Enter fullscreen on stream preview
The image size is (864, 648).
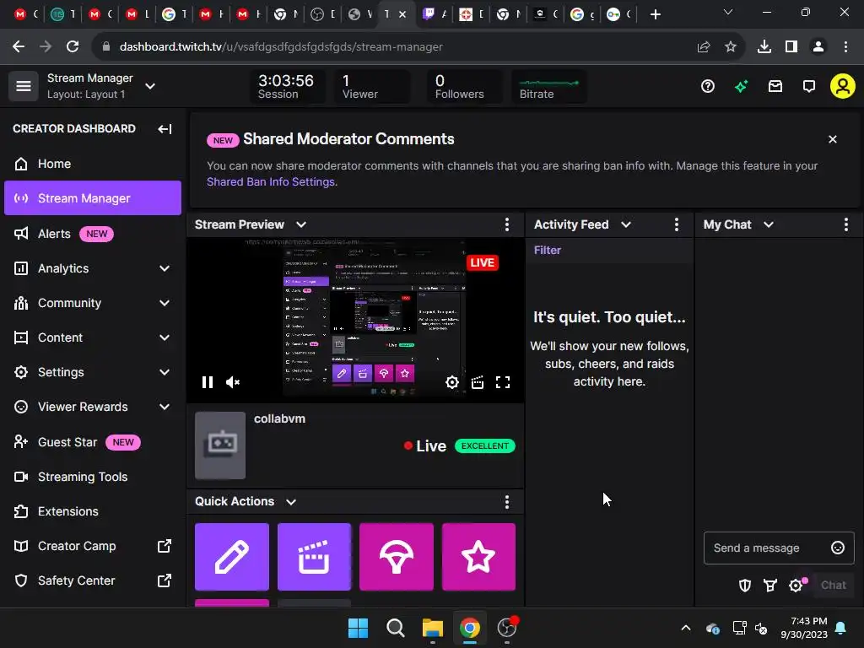pyautogui.click(x=503, y=382)
